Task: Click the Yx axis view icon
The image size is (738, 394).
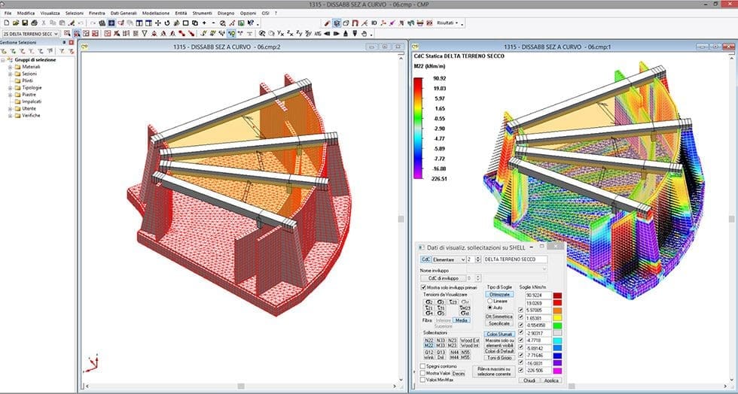Action: [280, 34]
